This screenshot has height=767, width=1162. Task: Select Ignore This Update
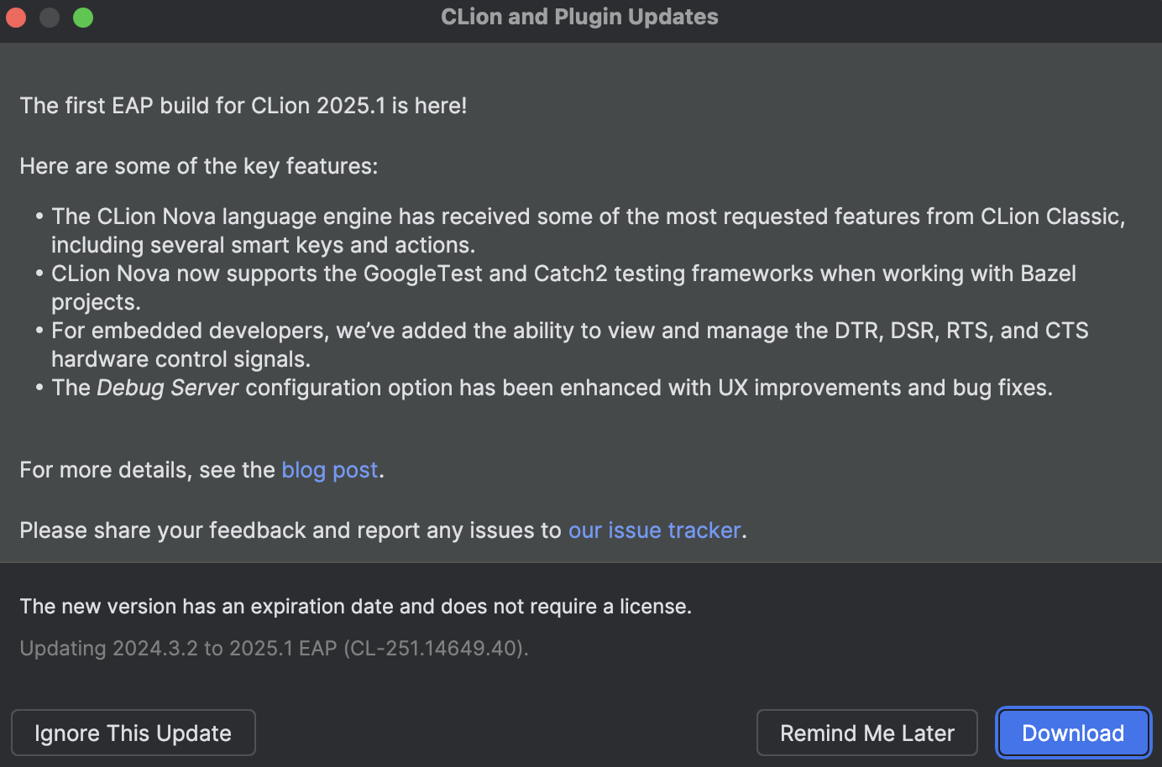click(133, 732)
